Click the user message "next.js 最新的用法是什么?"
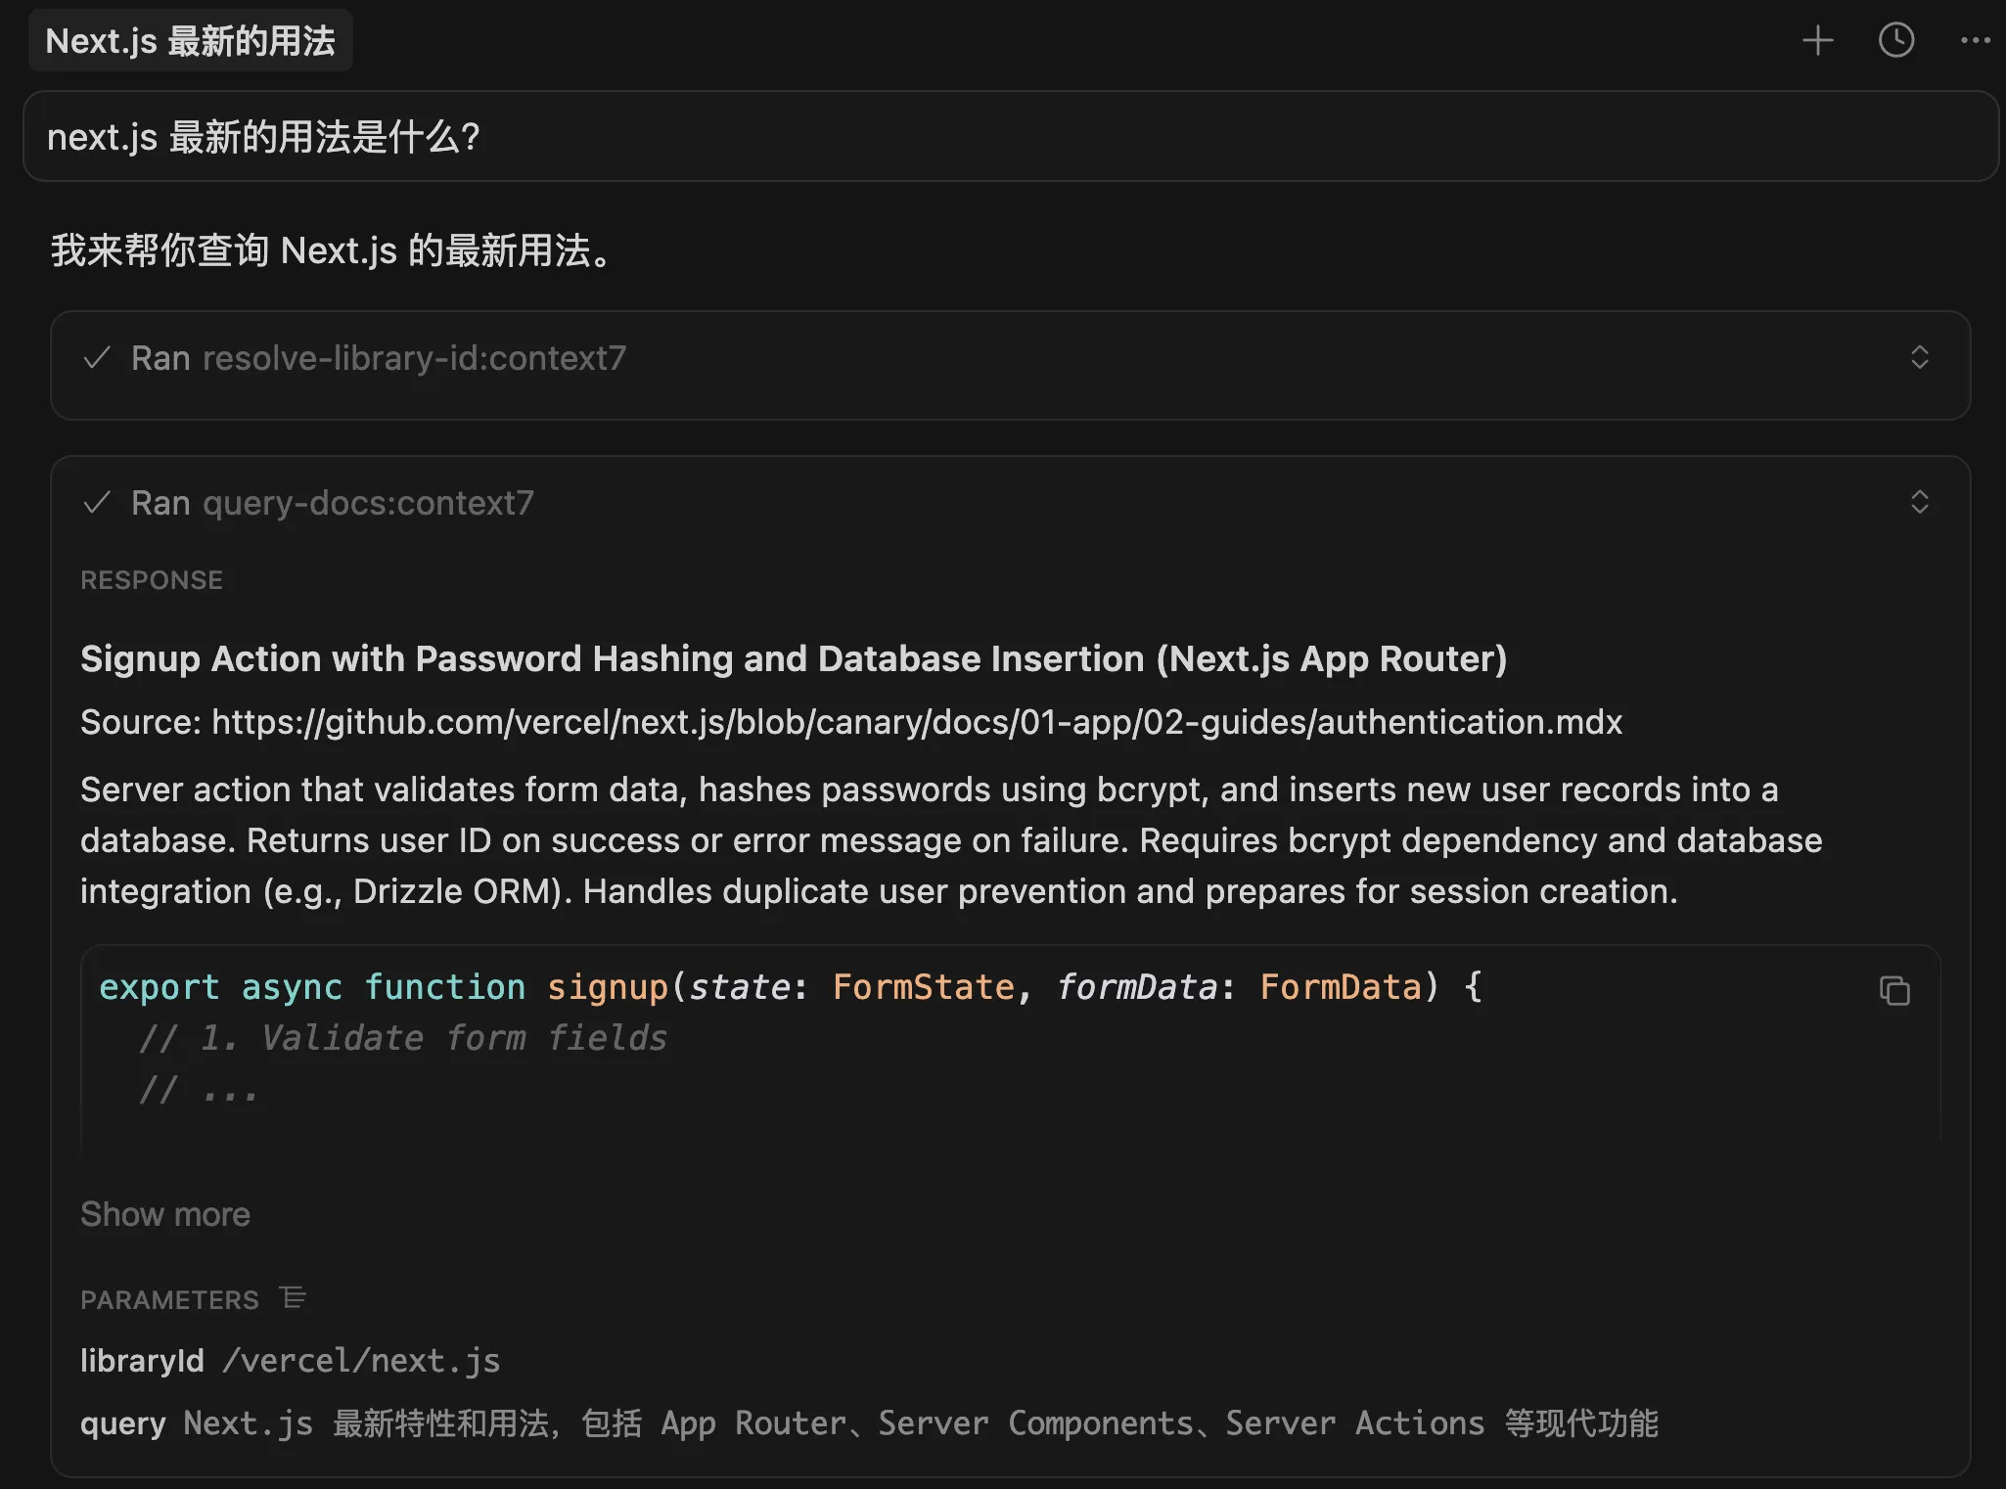Screen dimensions: 2006x1489 (264, 137)
